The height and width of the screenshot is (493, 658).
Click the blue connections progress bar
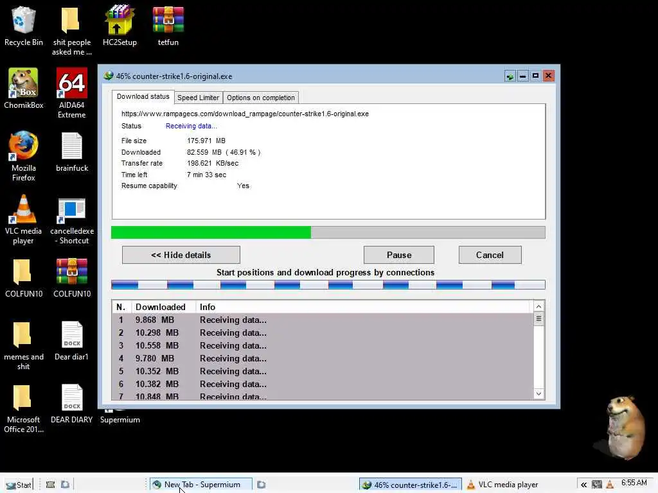328,285
